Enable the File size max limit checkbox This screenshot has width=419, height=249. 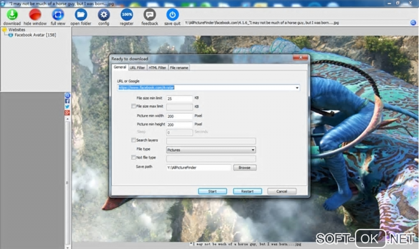[x=134, y=106]
